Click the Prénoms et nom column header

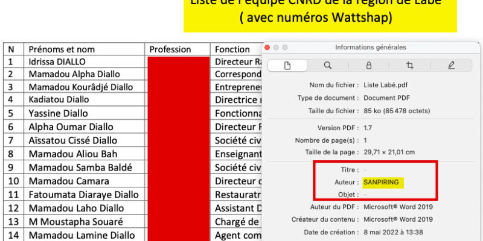[x=62, y=49]
